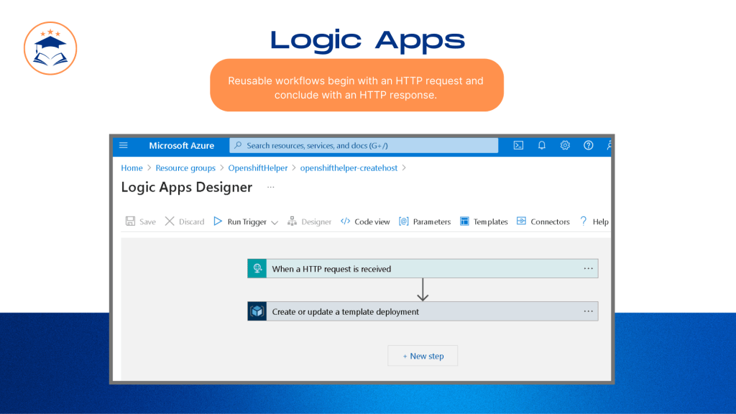Open the OpenshiftHelper breadcrumb
Viewport: 736px width, 414px height.
point(258,168)
